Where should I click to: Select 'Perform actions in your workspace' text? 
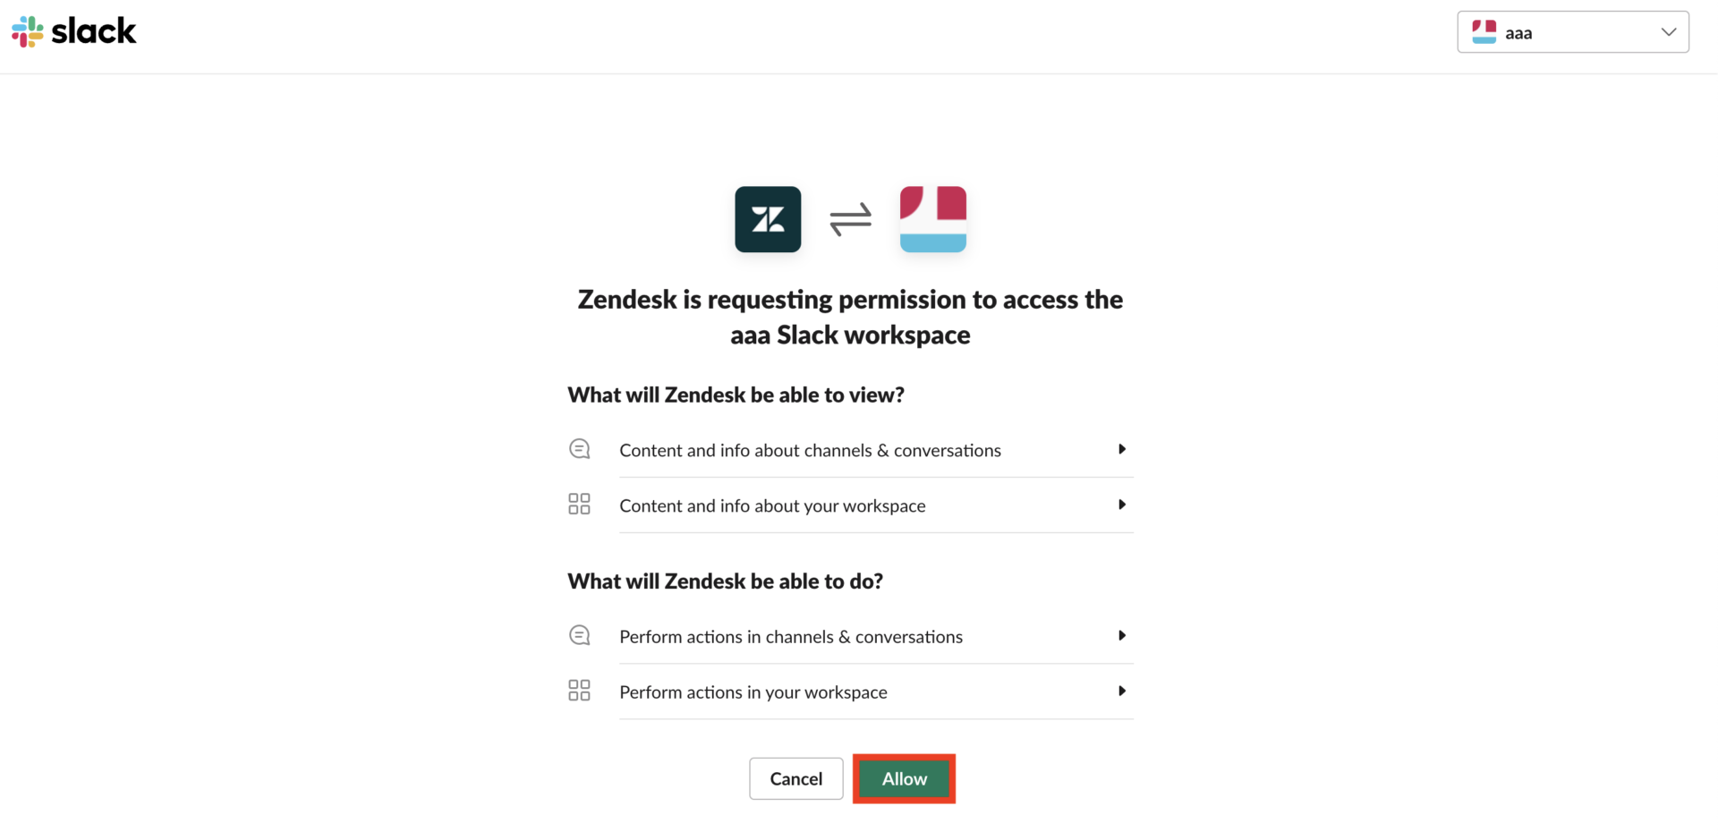point(753,692)
